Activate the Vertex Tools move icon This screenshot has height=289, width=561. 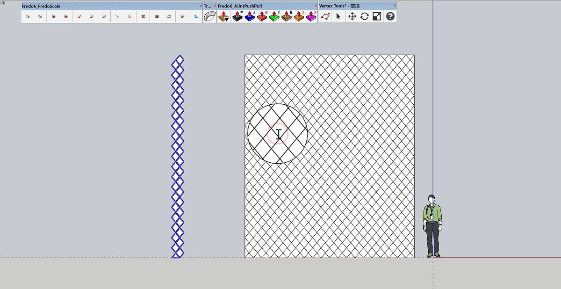point(352,16)
